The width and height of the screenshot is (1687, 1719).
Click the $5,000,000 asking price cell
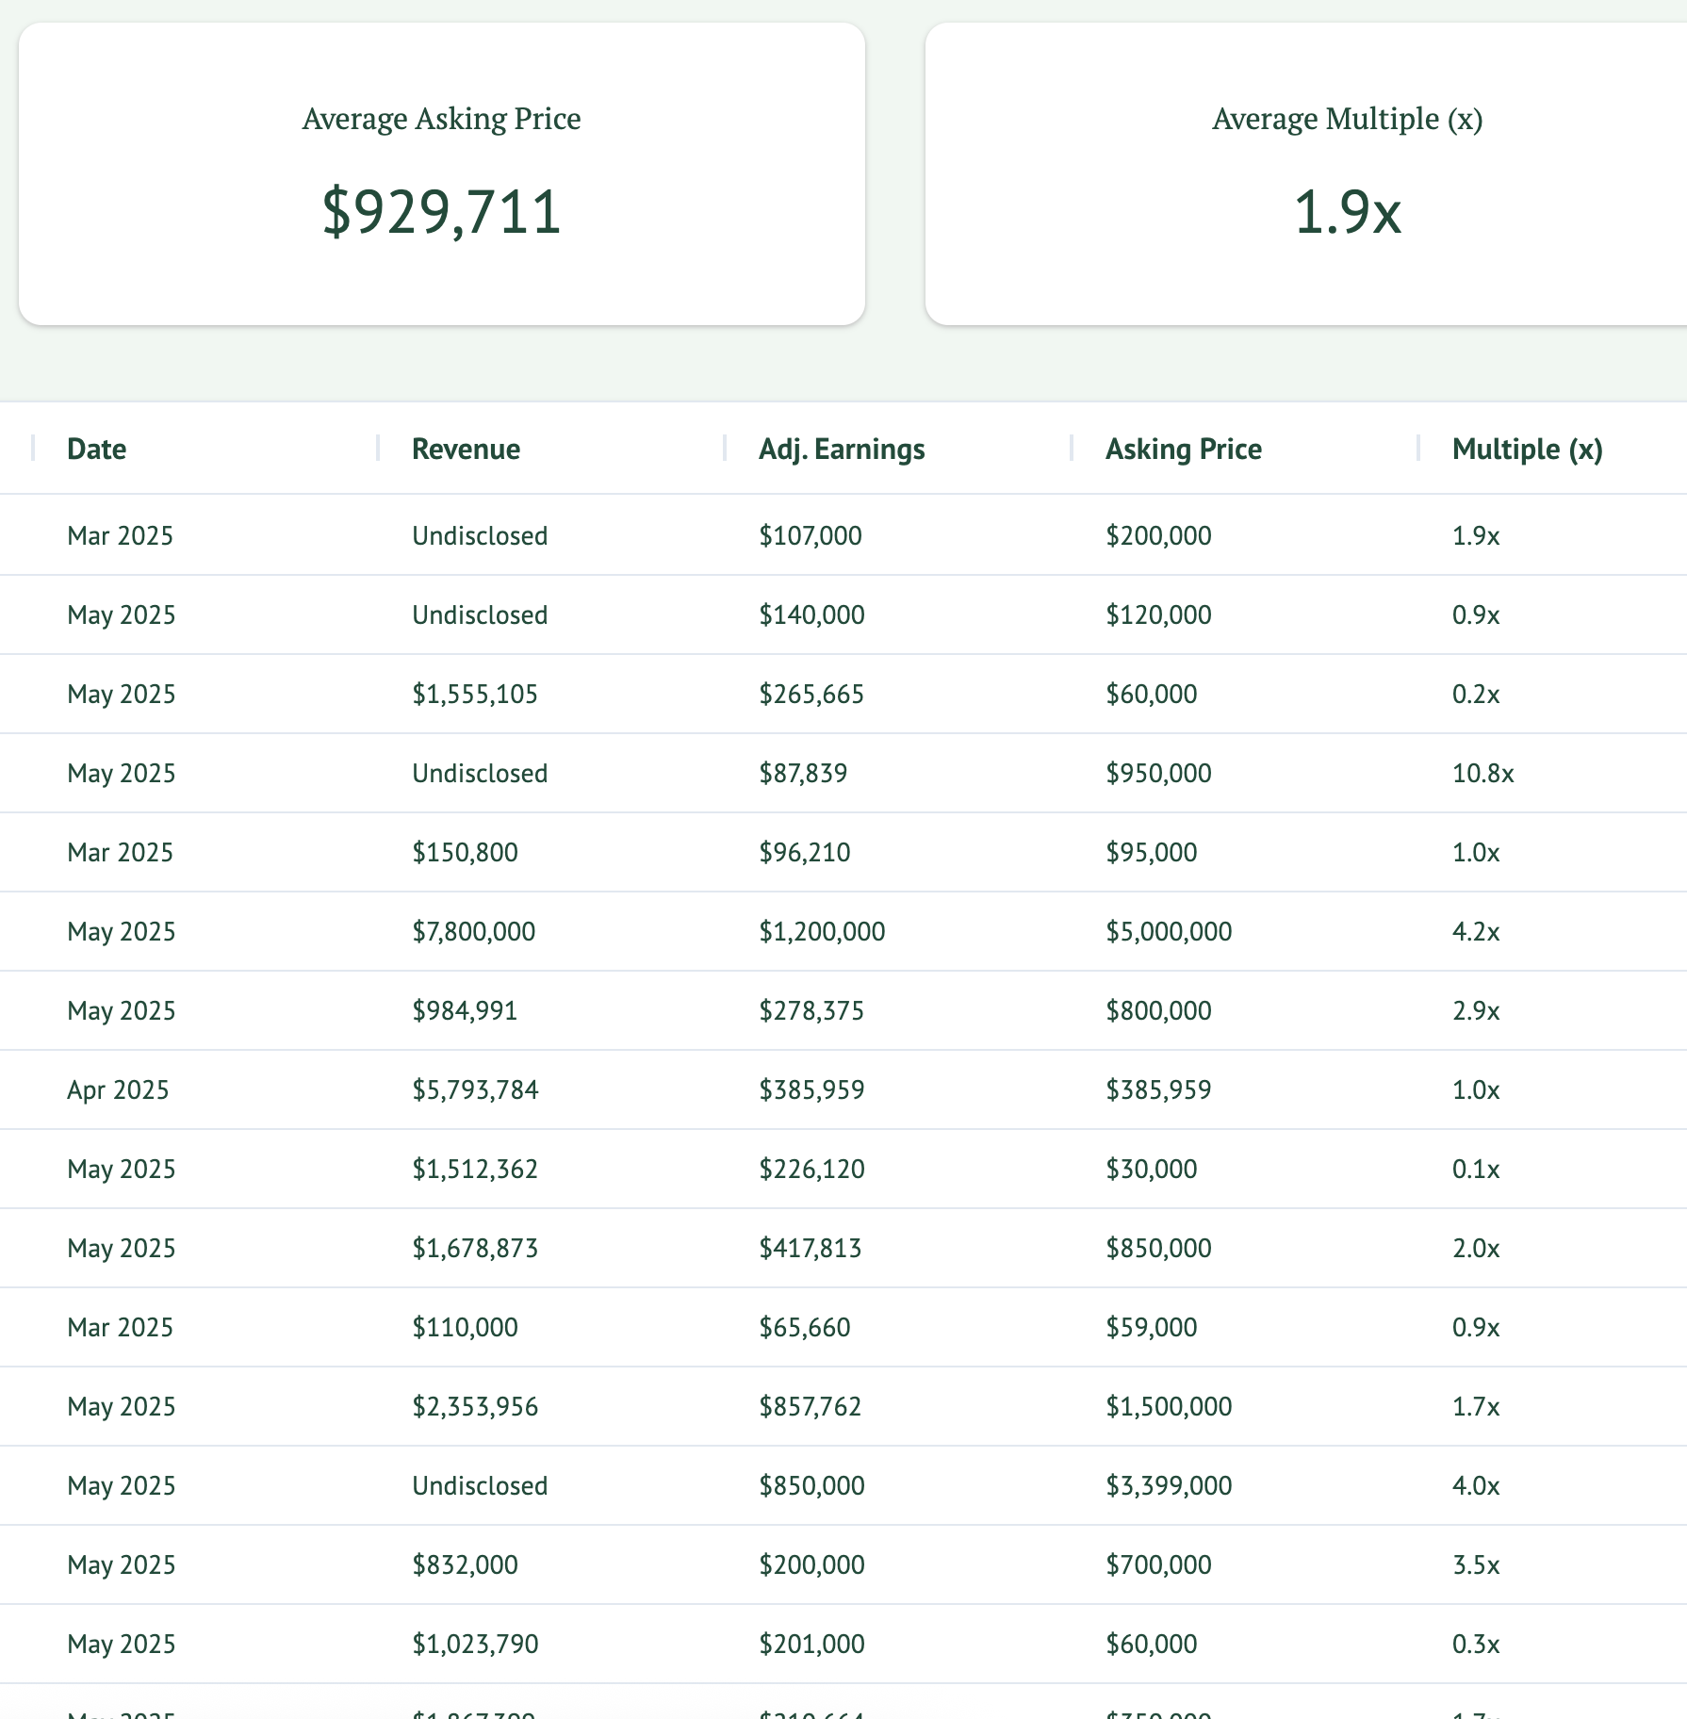(1169, 931)
